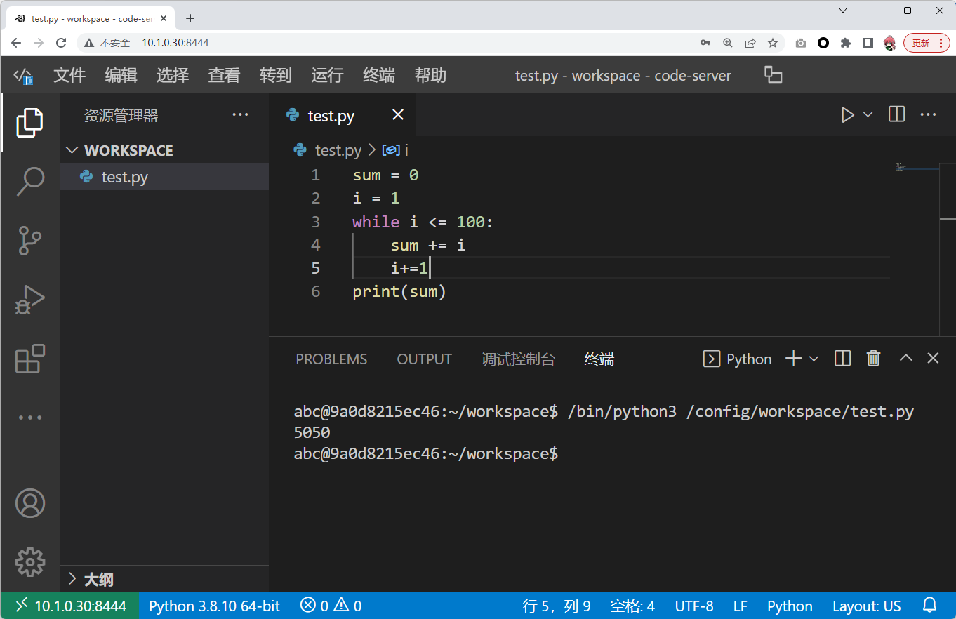Open the Source Control view
The width and height of the screenshot is (956, 619).
point(29,241)
